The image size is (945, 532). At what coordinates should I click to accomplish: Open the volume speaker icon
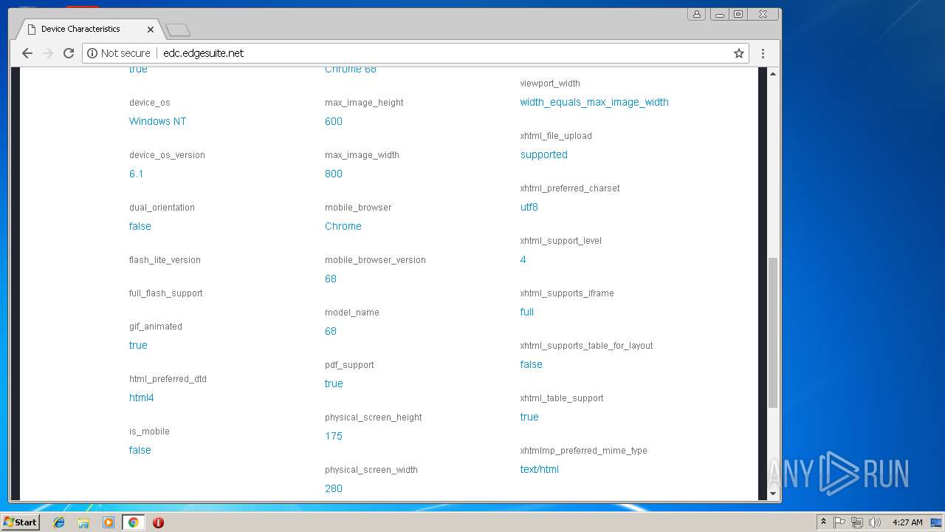point(875,522)
